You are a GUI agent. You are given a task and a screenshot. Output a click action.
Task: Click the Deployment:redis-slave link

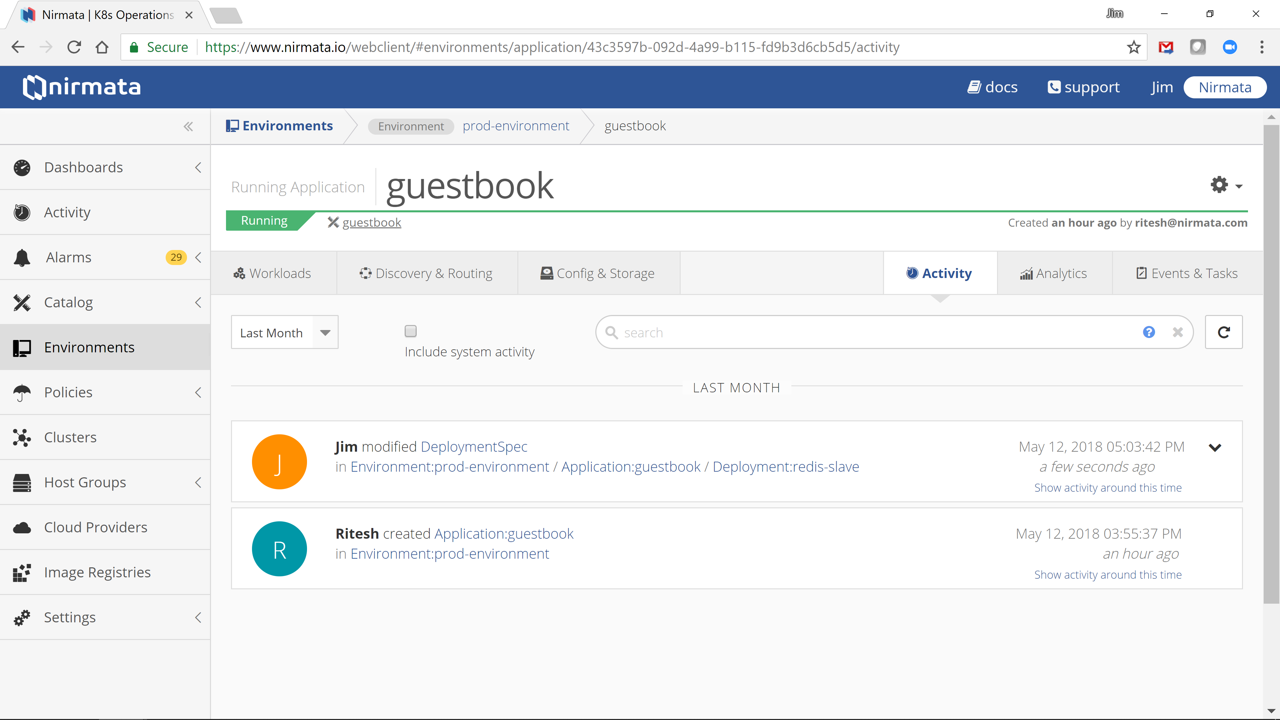pyautogui.click(x=786, y=467)
